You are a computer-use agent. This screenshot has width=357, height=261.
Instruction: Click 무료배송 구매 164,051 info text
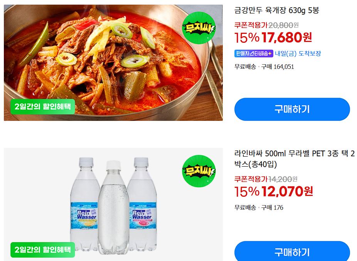point(264,67)
